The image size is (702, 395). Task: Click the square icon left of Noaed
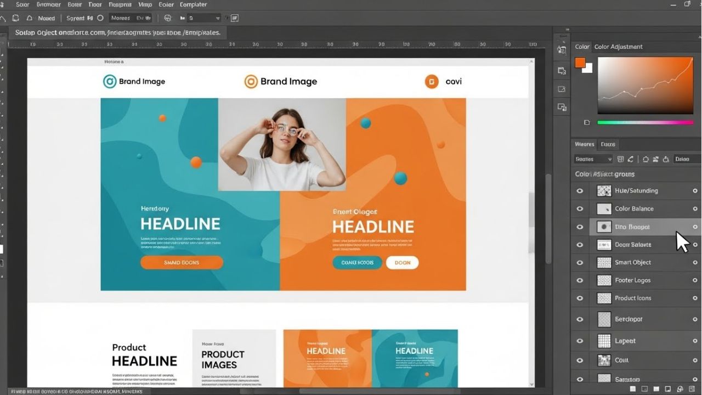(x=16, y=18)
